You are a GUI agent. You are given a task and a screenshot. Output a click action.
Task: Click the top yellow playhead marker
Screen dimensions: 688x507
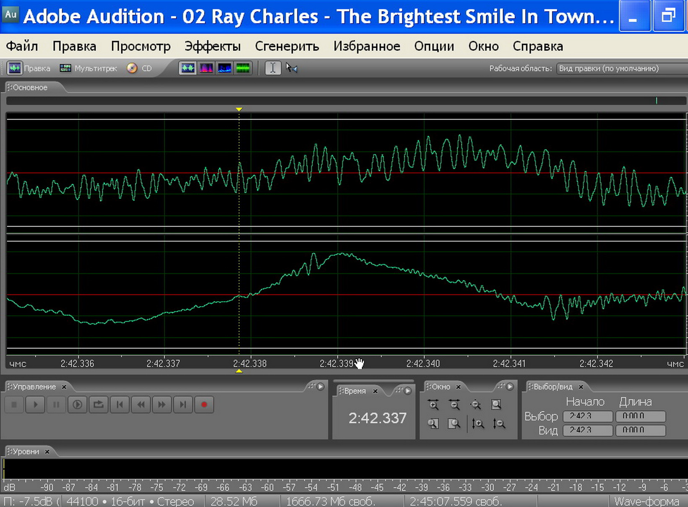point(239,109)
